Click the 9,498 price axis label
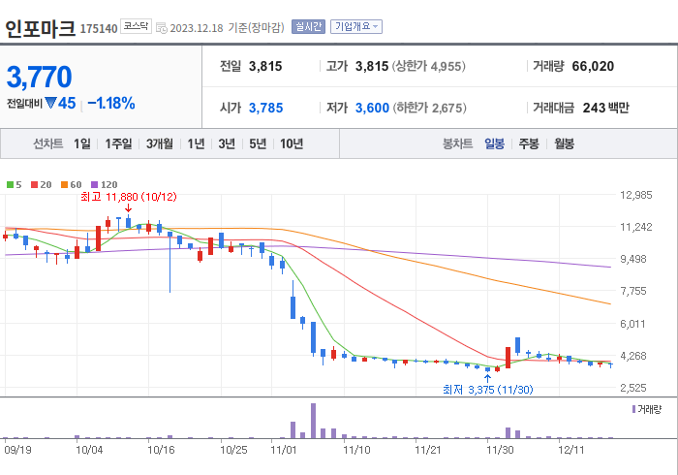This screenshot has width=678, height=475. coord(633,259)
